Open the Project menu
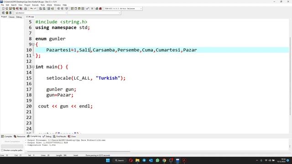 [27, 5]
